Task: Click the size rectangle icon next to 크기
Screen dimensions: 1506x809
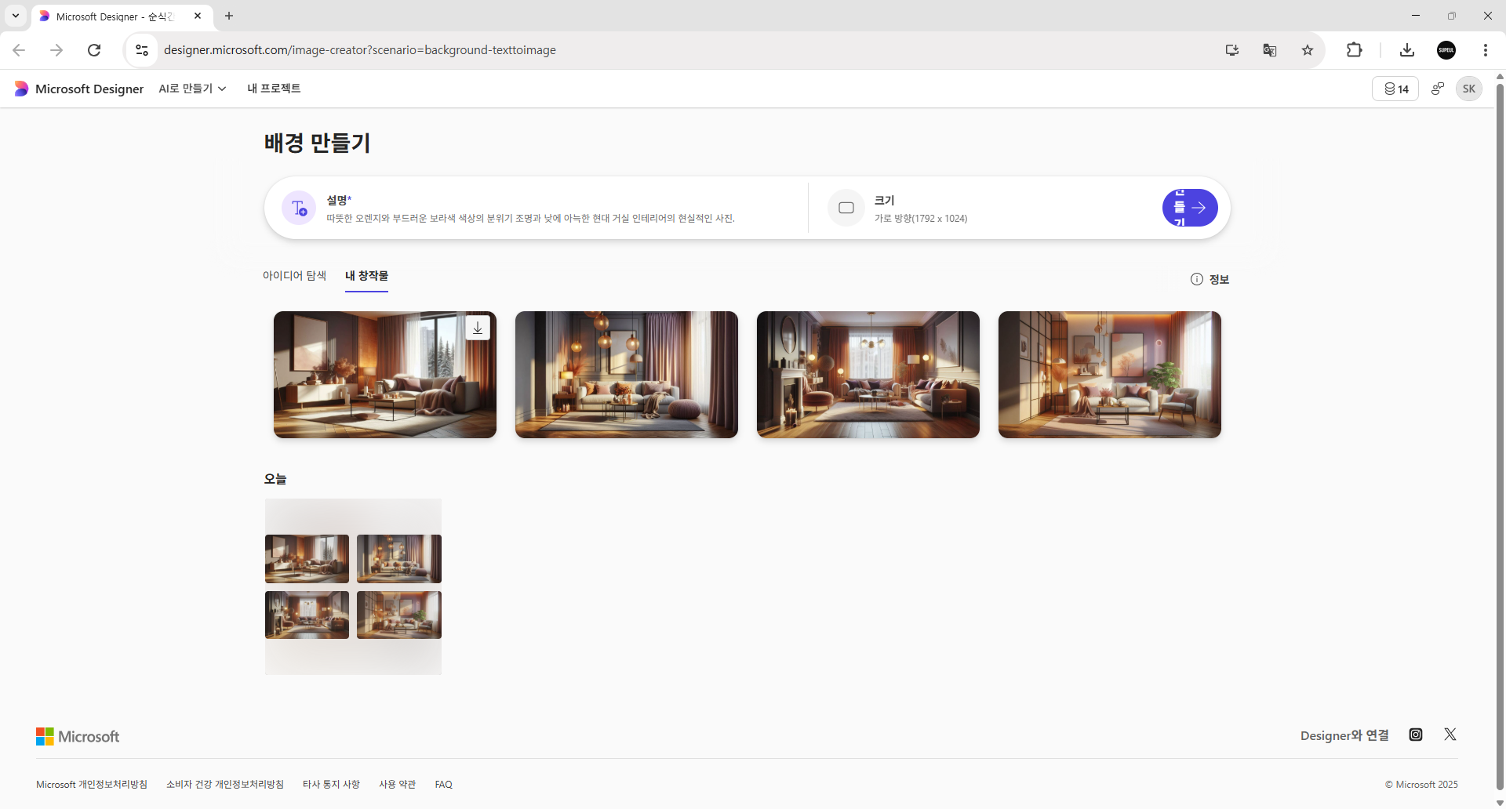Action: coord(846,208)
